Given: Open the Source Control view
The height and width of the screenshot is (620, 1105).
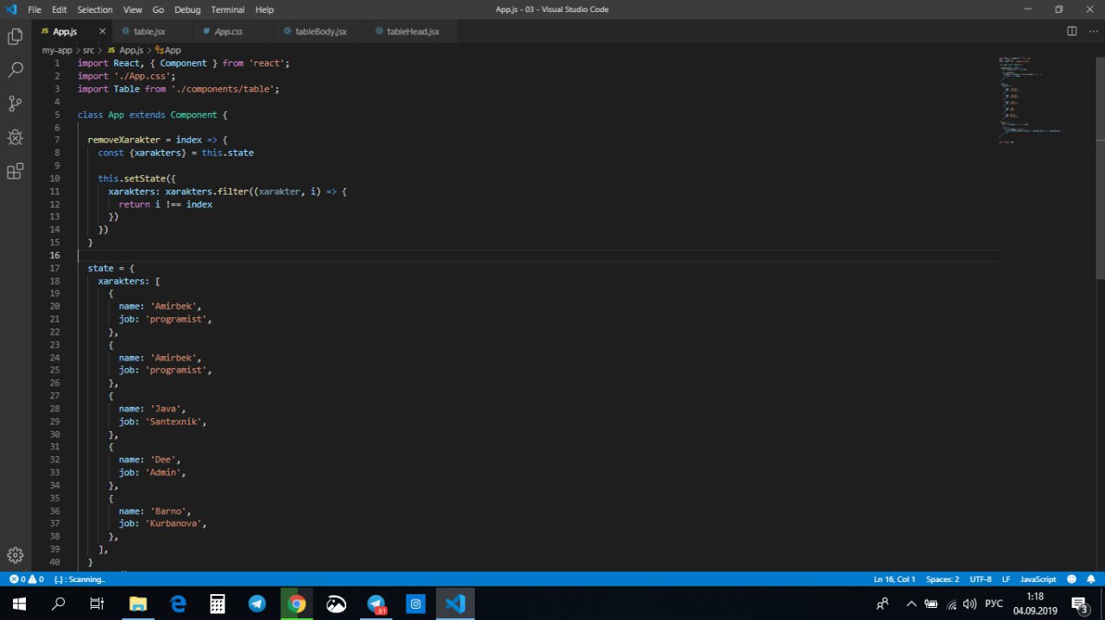Looking at the screenshot, I should pos(15,103).
